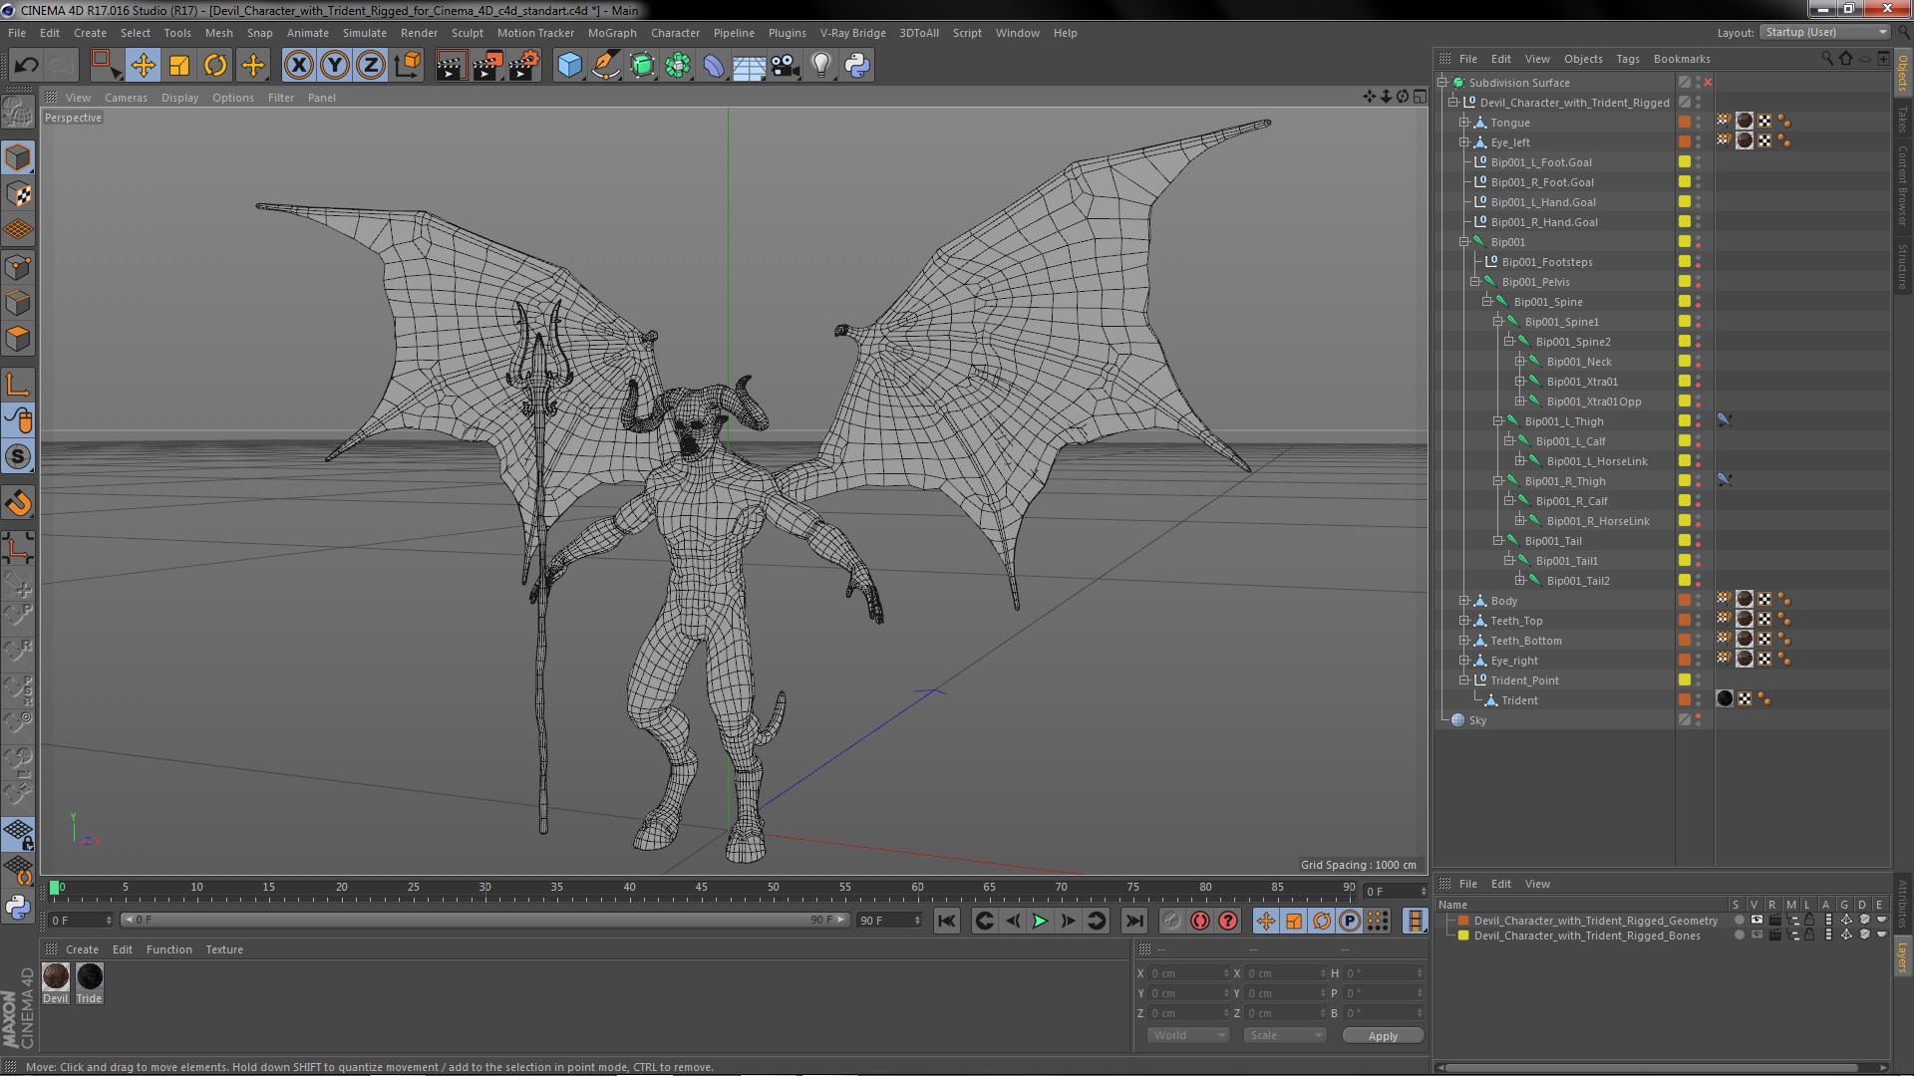The height and width of the screenshot is (1076, 1914).
Task: Expand the Bip001_Neck bone
Action: click(x=1520, y=362)
